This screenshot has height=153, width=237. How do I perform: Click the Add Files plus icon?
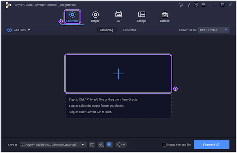click(9, 30)
